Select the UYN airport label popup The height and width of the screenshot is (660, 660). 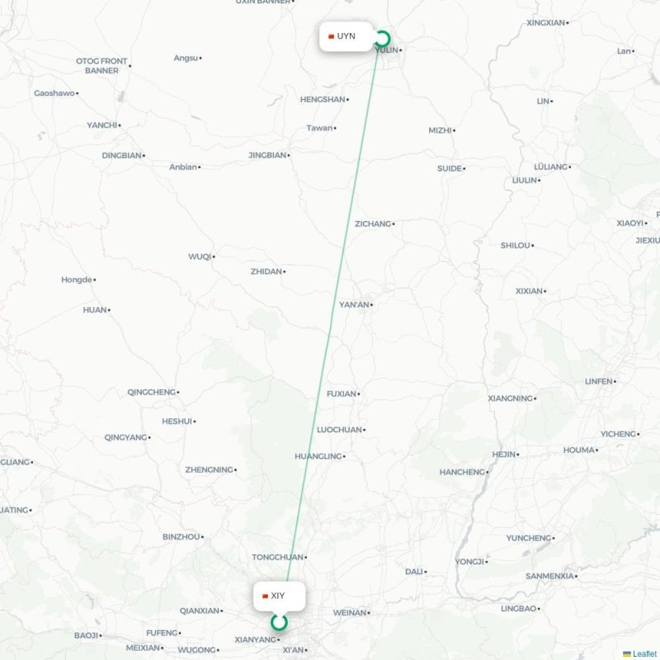point(346,36)
